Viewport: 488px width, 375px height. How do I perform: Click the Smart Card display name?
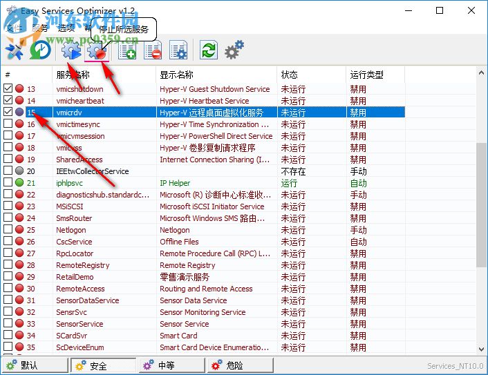[x=178, y=336]
